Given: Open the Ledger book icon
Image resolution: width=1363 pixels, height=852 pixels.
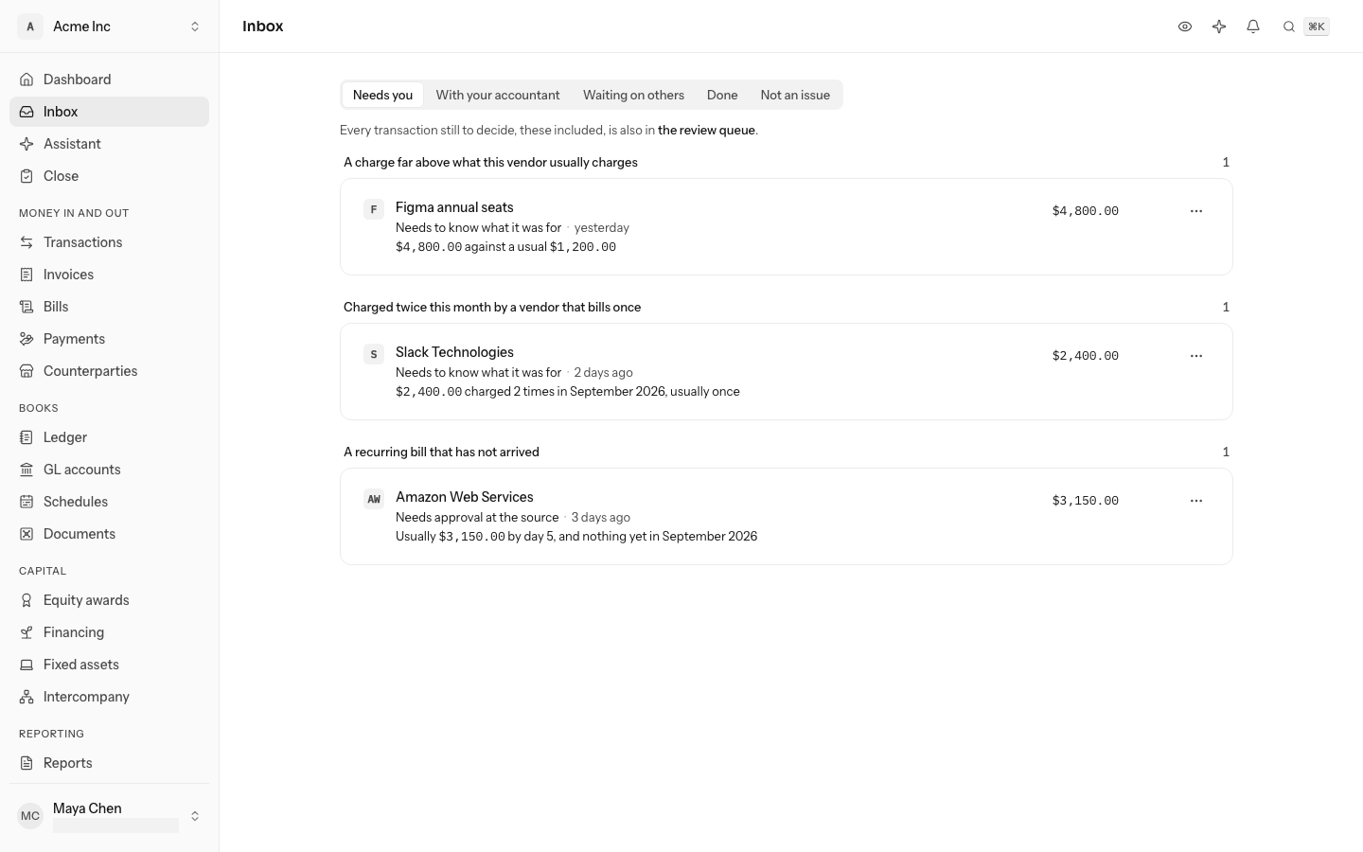Looking at the screenshot, I should click(27, 437).
